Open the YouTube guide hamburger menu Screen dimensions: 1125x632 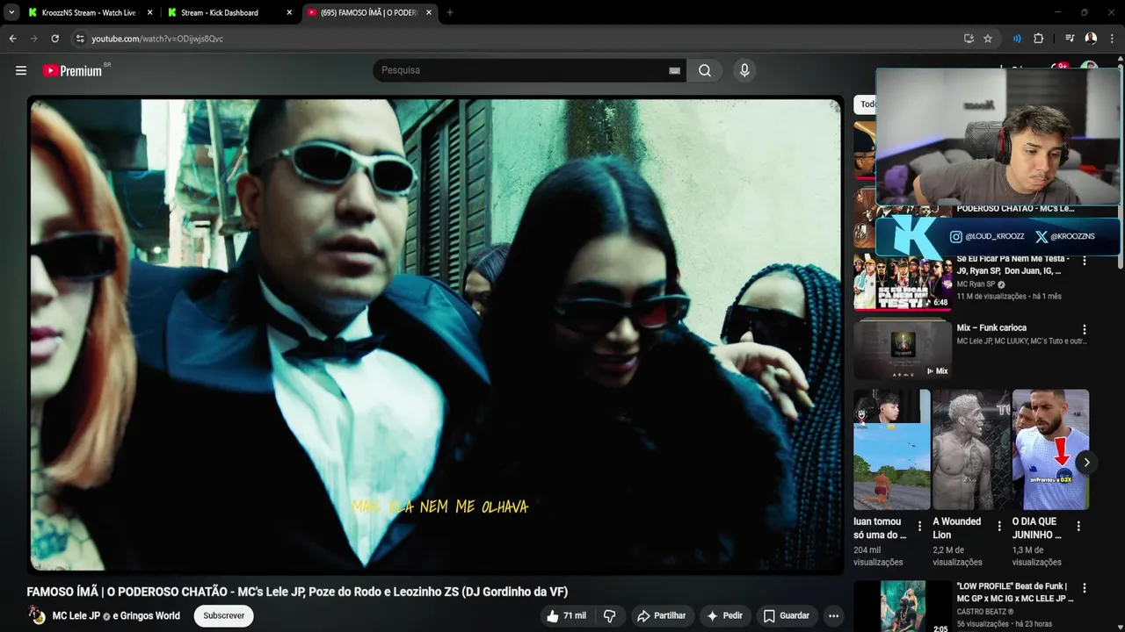(21, 70)
